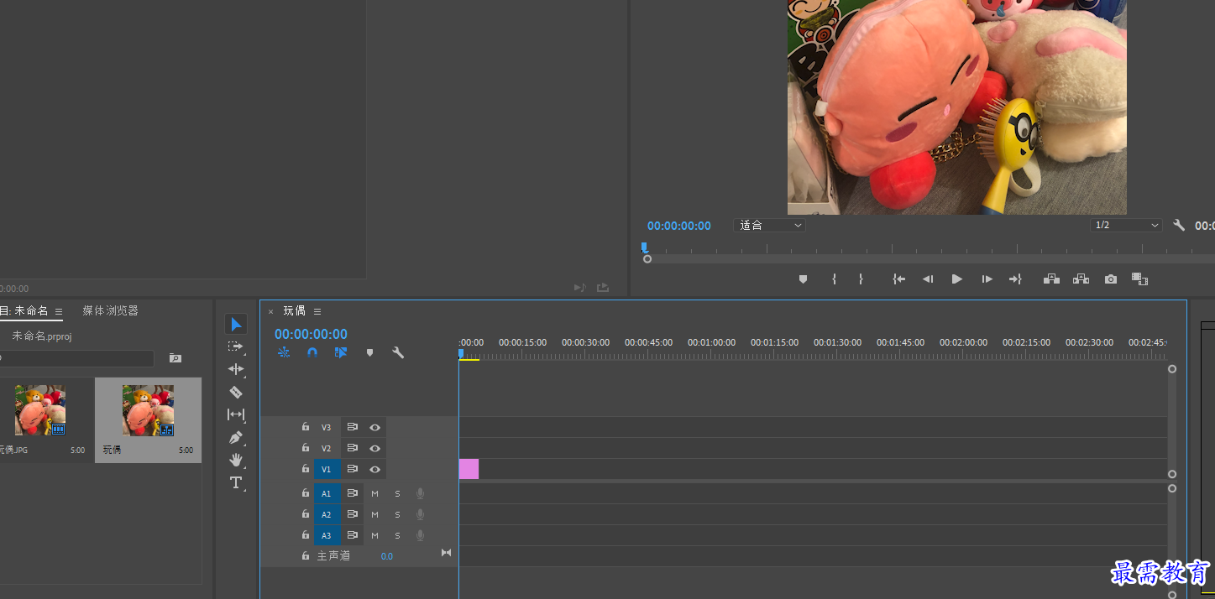Select the Razor tool
Image resolution: width=1215 pixels, height=599 pixels.
coord(236,392)
